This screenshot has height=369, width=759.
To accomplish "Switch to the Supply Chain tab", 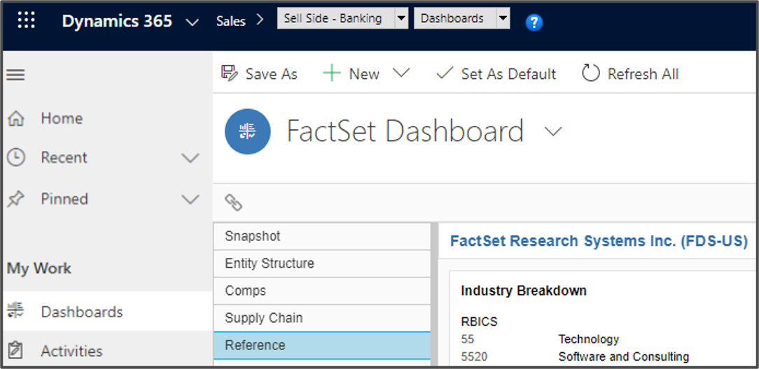I will click(321, 318).
